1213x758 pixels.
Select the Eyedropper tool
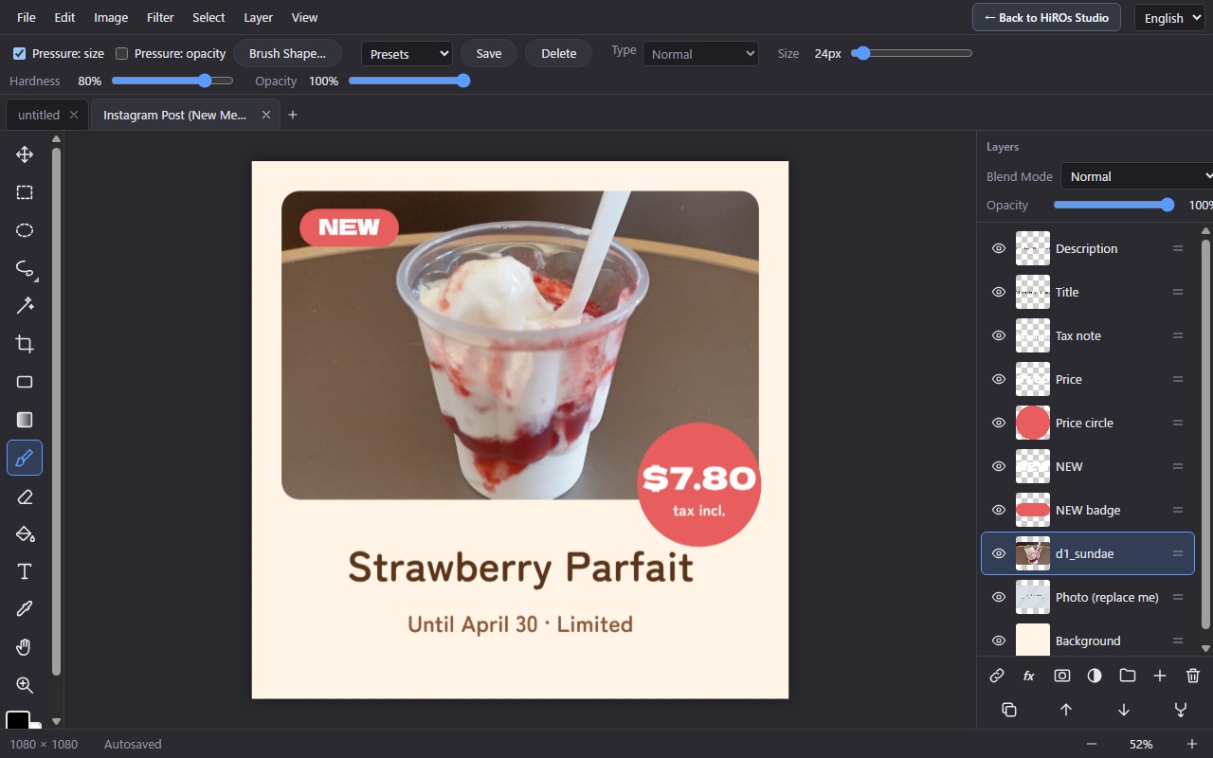pyautogui.click(x=25, y=609)
